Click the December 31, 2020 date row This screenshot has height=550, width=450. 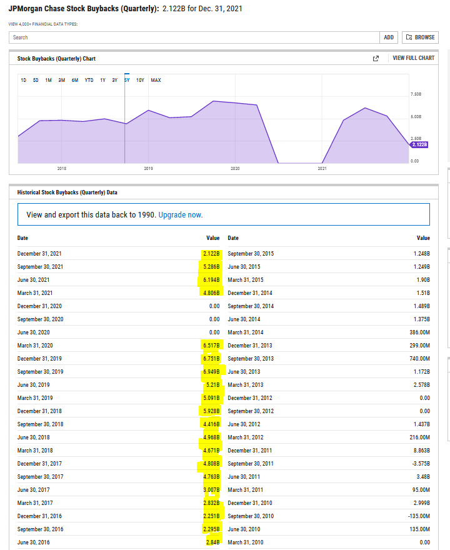click(x=118, y=306)
